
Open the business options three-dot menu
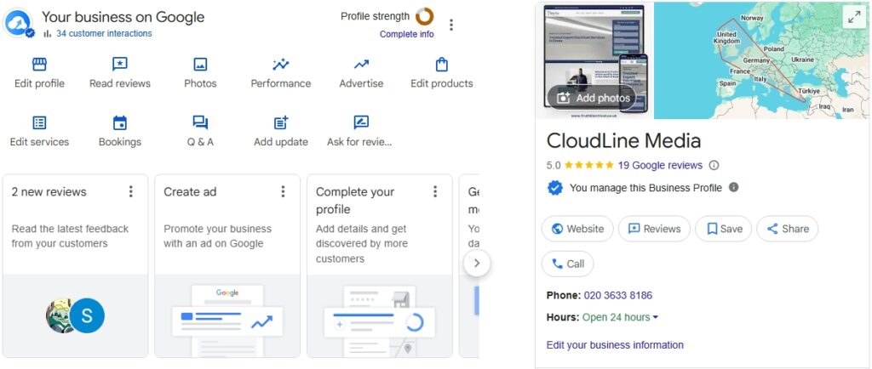point(451,25)
